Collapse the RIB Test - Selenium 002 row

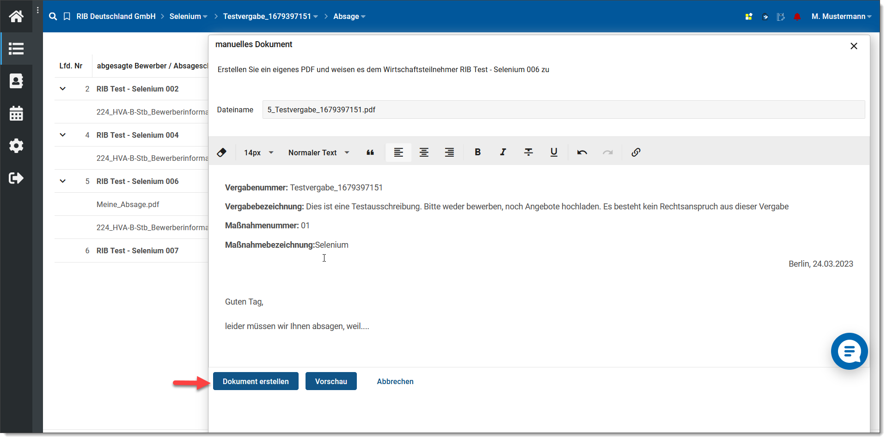click(x=63, y=89)
